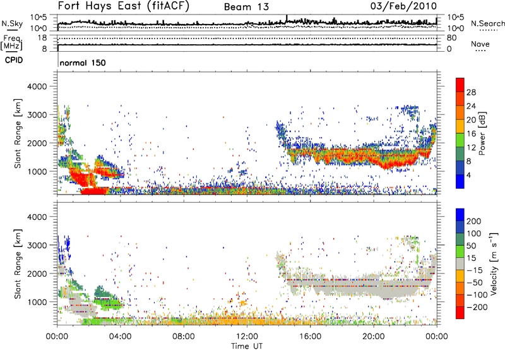This screenshot has width=505, height=350.
Task: Click the "80" Nave tick label
Action: [x=451, y=38]
